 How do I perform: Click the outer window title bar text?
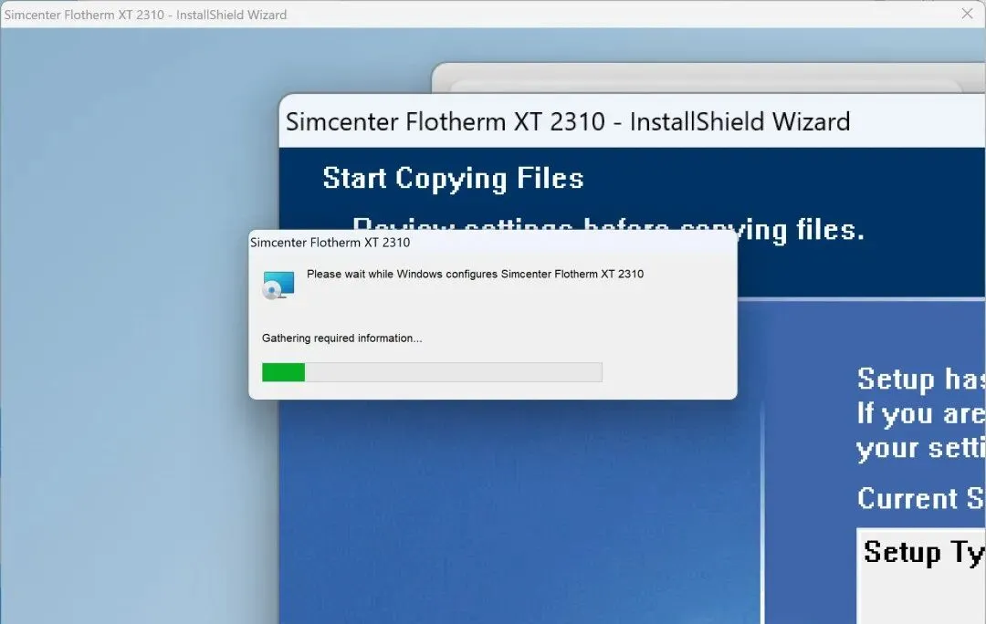[x=145, y=15]
